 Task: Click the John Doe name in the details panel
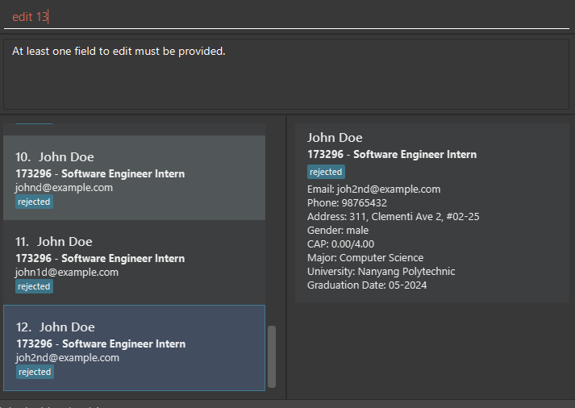pos(335,138)
